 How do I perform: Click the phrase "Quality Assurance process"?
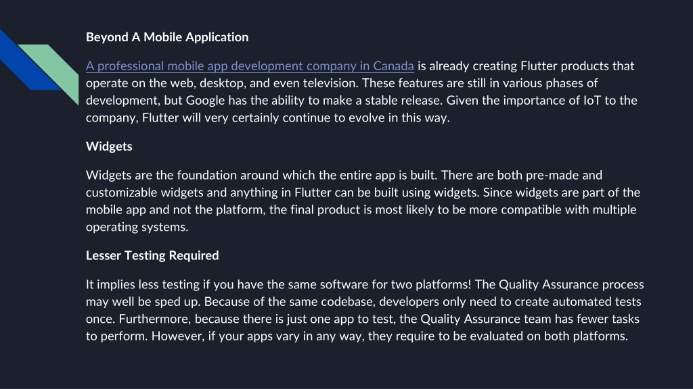coord(571,284)
